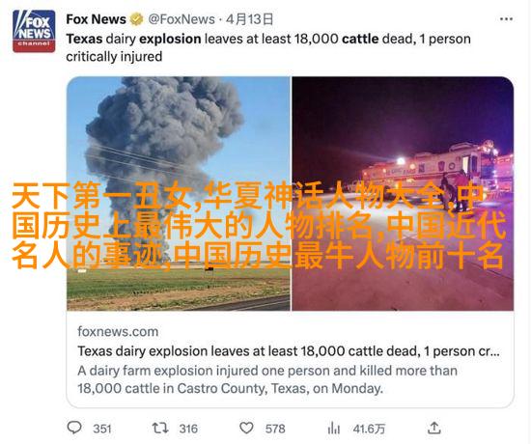Viewport: 531px width, 444px height.
Task: Open the smoke plume explosion photo
Action: (x=179, y=193)
